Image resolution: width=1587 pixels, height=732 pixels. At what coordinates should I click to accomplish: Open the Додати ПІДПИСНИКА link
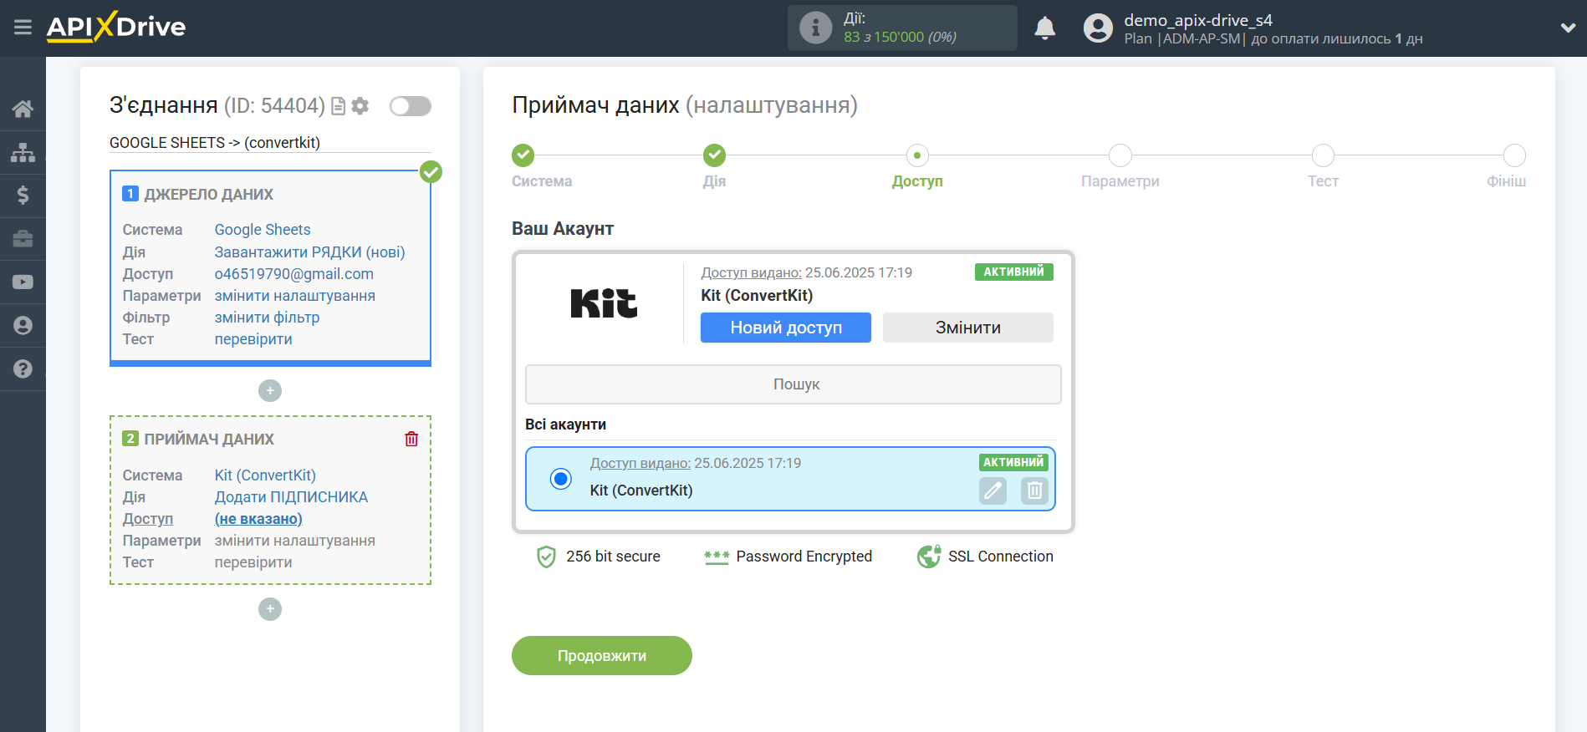[291, 497]
